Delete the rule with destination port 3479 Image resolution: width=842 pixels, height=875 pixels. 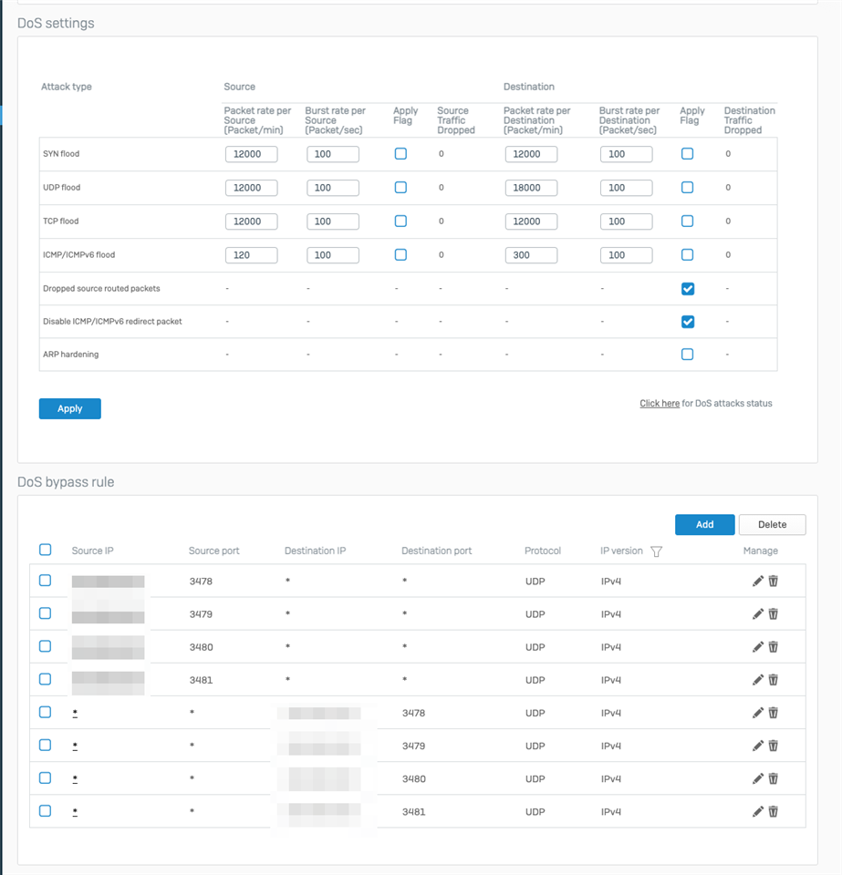point(773,746)
